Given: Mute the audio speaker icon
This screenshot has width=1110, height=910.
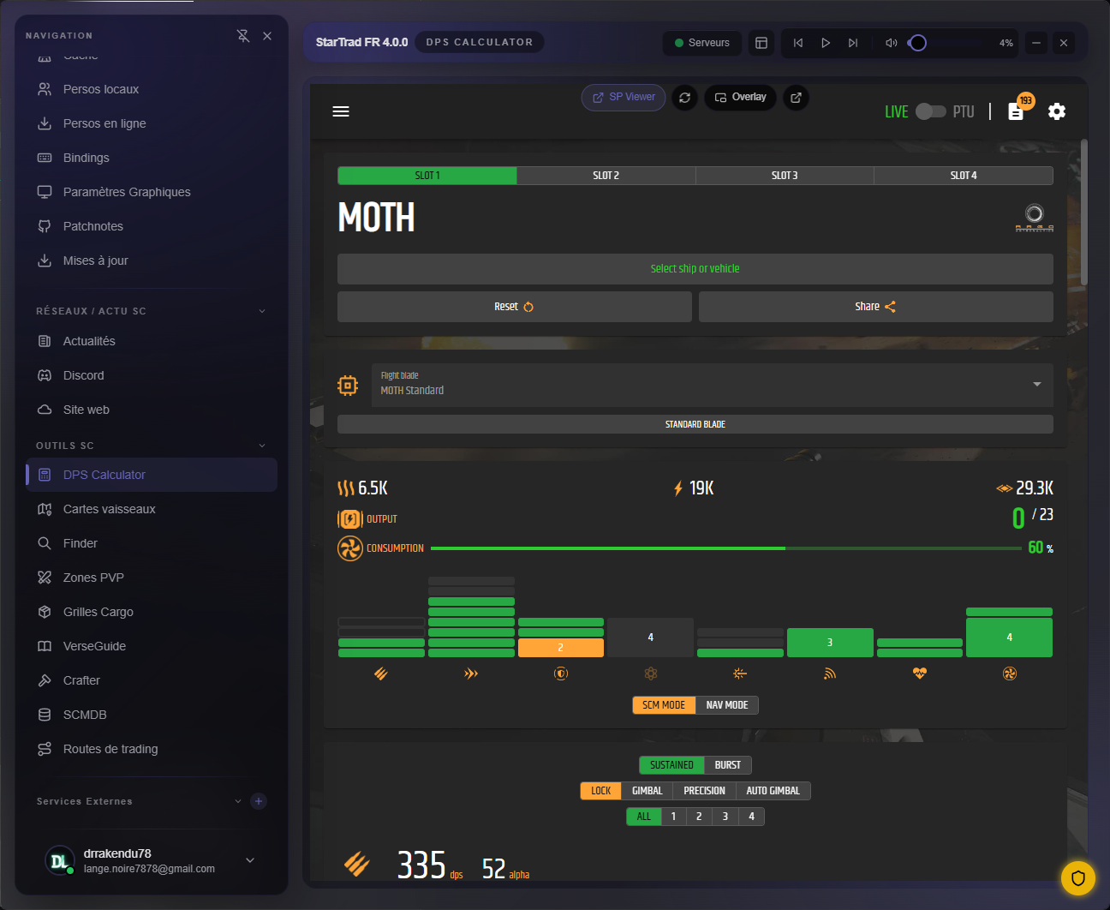Looking at the screenshot, I should click(x=891, y=43).
